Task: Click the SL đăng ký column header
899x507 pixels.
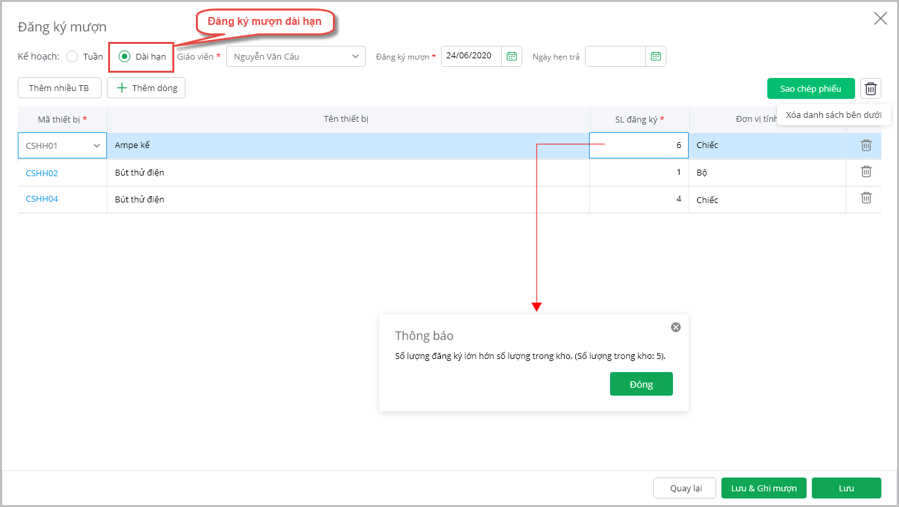Action: 639,119
